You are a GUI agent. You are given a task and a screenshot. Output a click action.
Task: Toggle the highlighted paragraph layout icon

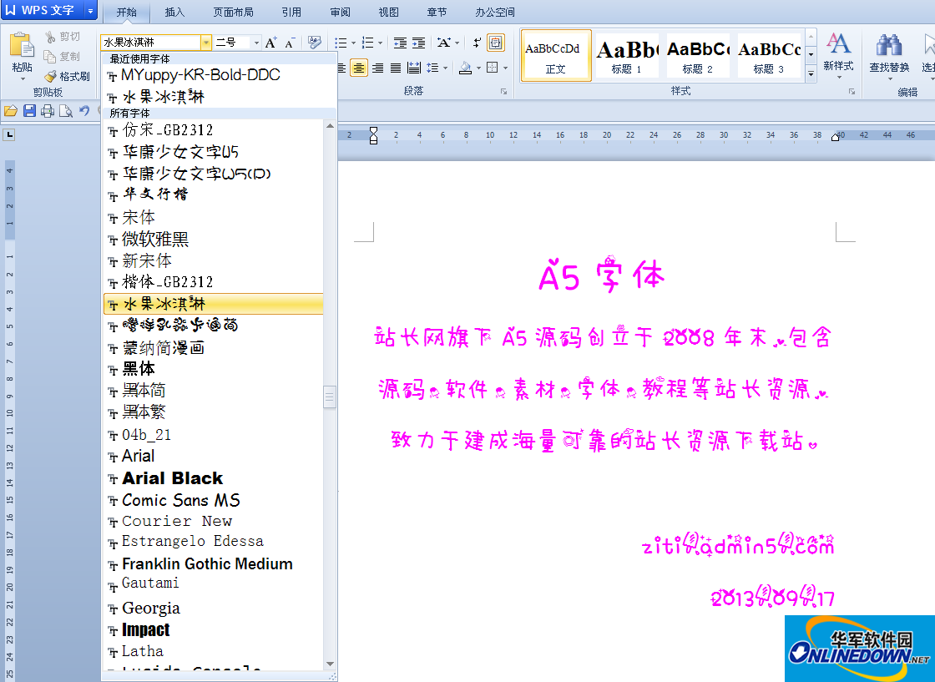pos(496,43)
